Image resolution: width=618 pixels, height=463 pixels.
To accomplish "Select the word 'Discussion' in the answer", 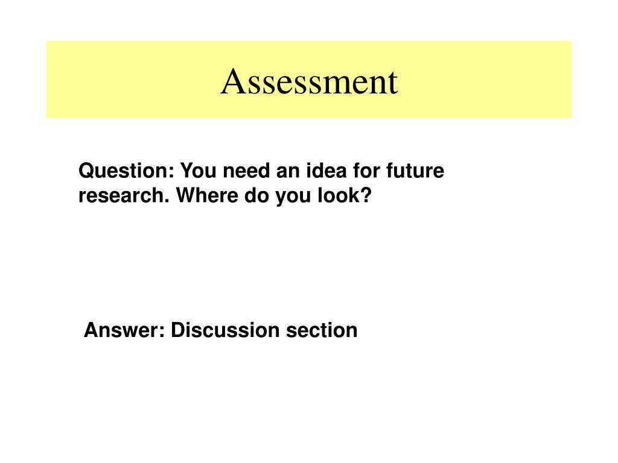I will click(225, 330).
